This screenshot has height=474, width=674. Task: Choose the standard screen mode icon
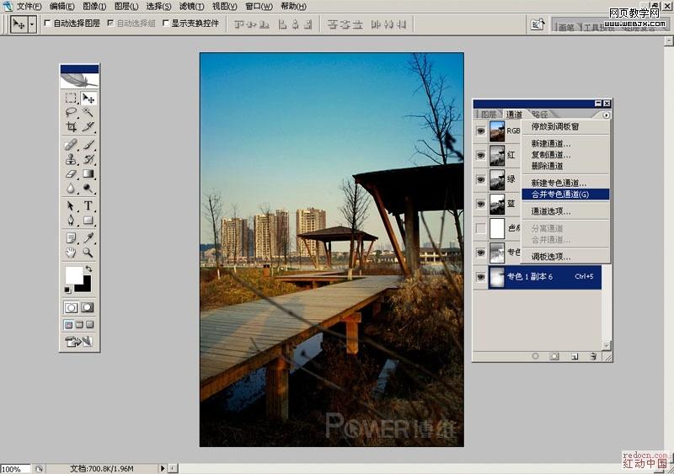[69, 325]
